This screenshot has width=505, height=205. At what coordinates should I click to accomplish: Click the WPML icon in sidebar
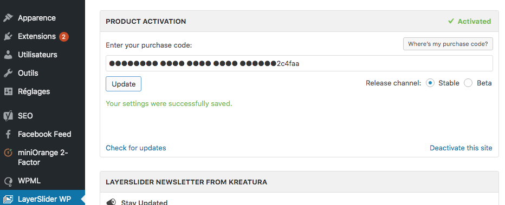[8, 181]
